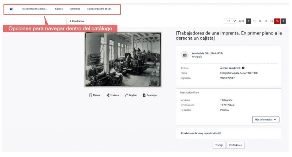Select signature text WUN-27693-P

(228, 78)
